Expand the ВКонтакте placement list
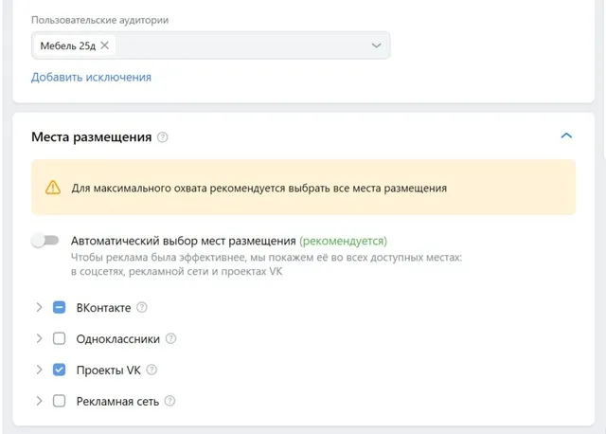606x434 pixels. [x=39, y=308]
